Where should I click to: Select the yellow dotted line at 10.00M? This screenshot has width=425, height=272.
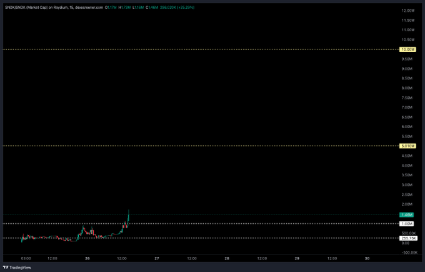coord(201,49)
